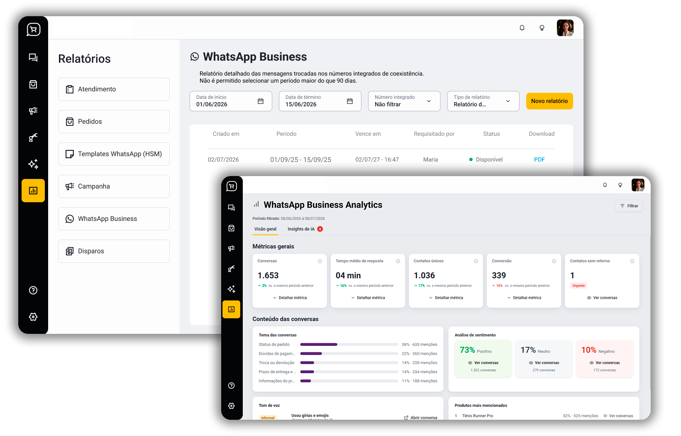The height and width of the screenshot is (436, 681).
Task: Click the notification bell in Relatórios window header
Action: pyautogui.click(x=522, y=28)
